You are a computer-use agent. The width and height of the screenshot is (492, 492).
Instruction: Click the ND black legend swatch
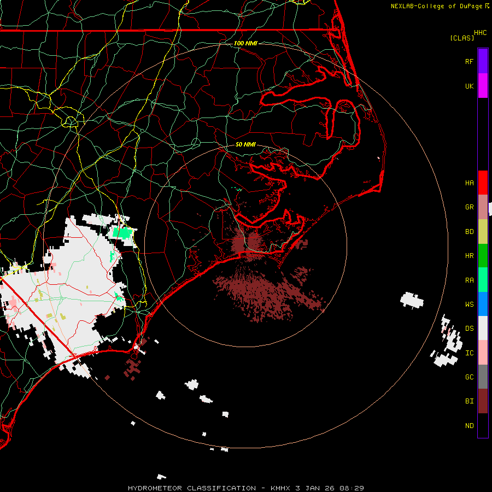pyautogui.click(x=483, y=425)
